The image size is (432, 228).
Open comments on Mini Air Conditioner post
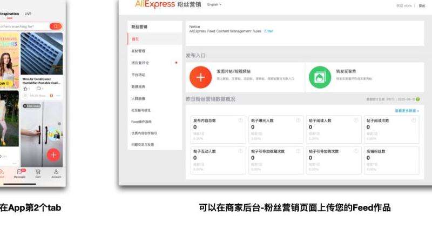[39, 89]
